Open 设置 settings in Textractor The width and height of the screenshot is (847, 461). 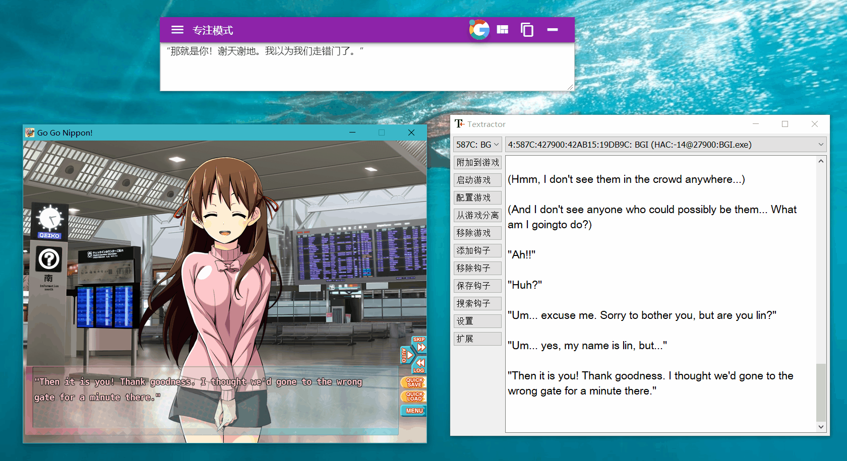coord(477,321)
